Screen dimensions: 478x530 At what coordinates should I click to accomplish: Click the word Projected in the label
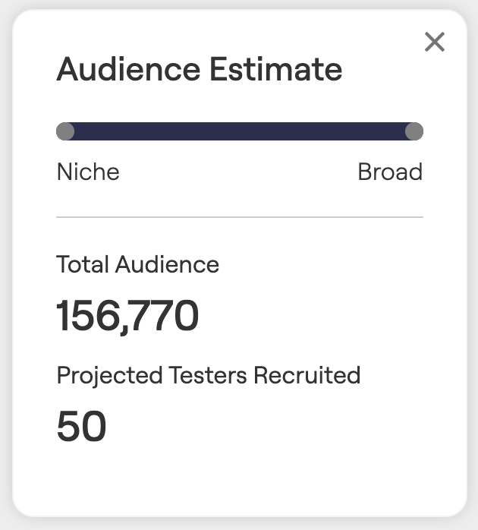point(99,375)
